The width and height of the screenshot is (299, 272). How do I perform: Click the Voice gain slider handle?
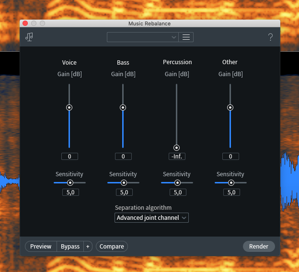[x=69, y=107]
